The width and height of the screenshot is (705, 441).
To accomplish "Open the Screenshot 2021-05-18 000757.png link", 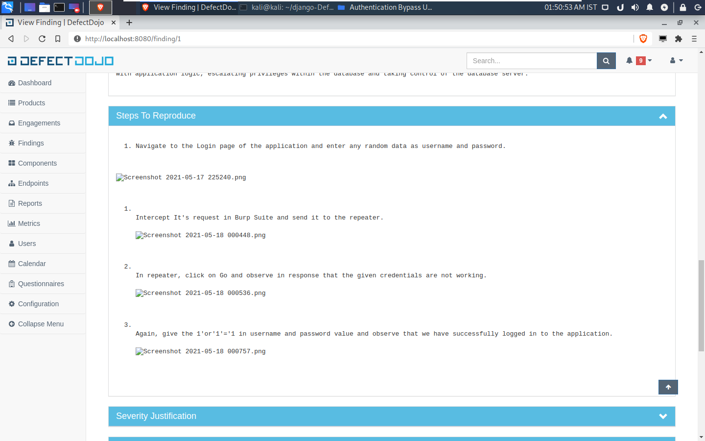I will click(201, 351).
